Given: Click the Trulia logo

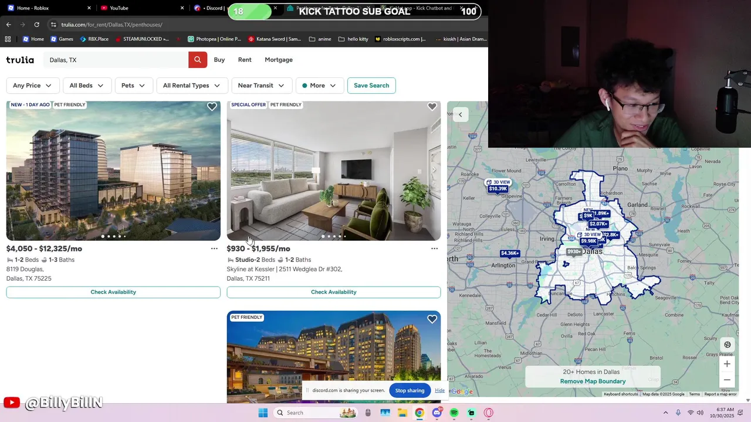Looking at the screenshot, I should (x=20, y=60).
